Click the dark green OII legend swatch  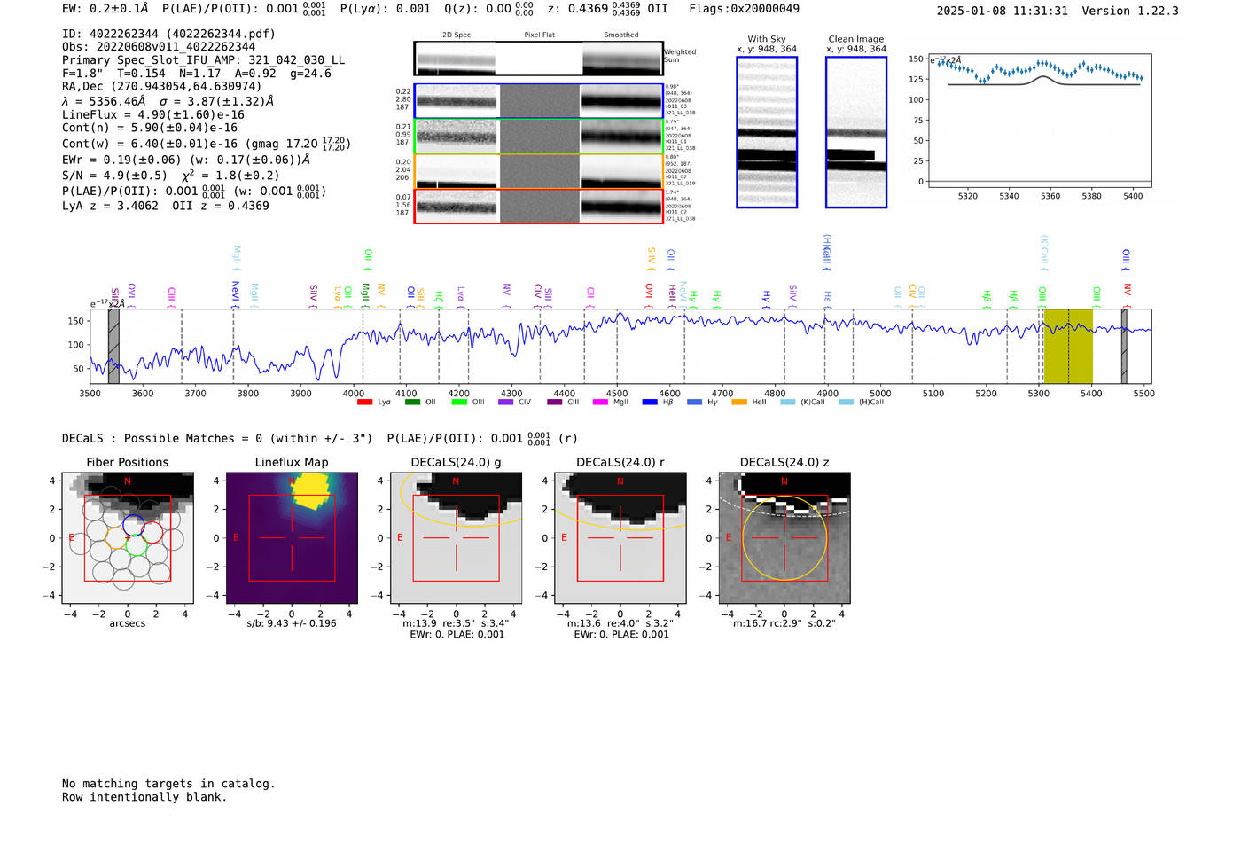point(412,403)
